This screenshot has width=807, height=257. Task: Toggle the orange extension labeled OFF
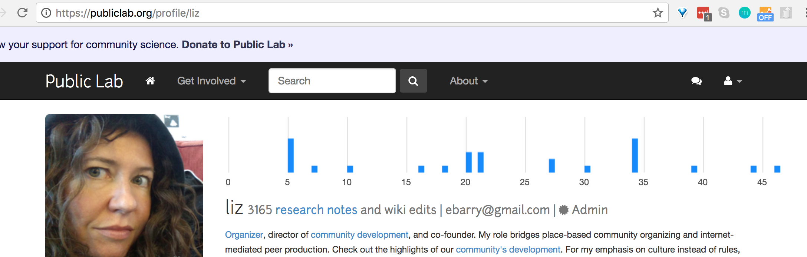coord(765,14)
